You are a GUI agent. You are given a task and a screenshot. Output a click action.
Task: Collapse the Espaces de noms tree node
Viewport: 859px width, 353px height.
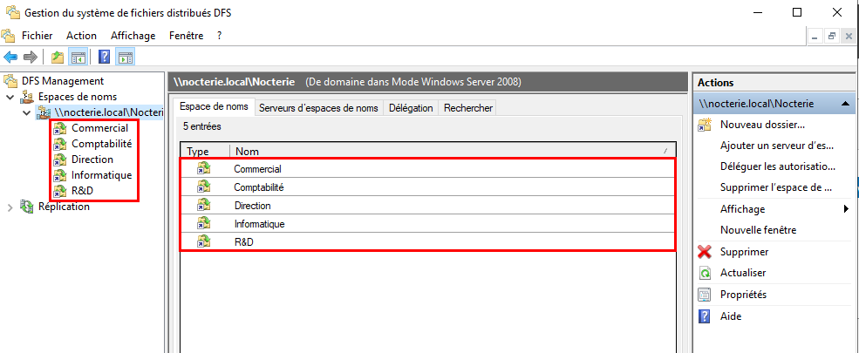pos(10,97)
